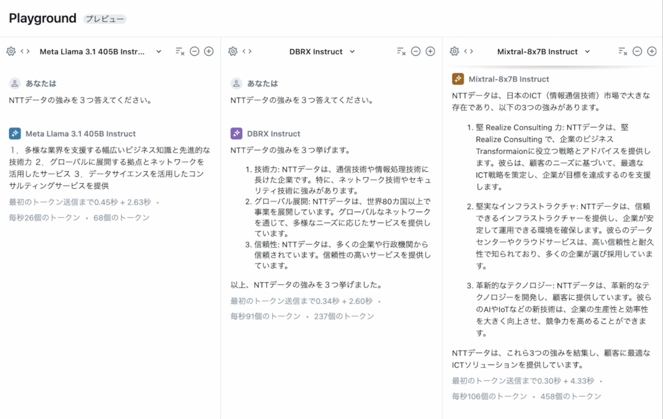Click user avatar in Meta Llama panel
The width and height of the screenshot is (663, 419).
point(15,84)
